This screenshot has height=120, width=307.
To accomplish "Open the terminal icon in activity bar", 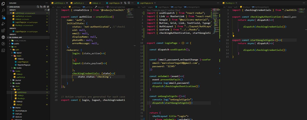I will (3, 50).
